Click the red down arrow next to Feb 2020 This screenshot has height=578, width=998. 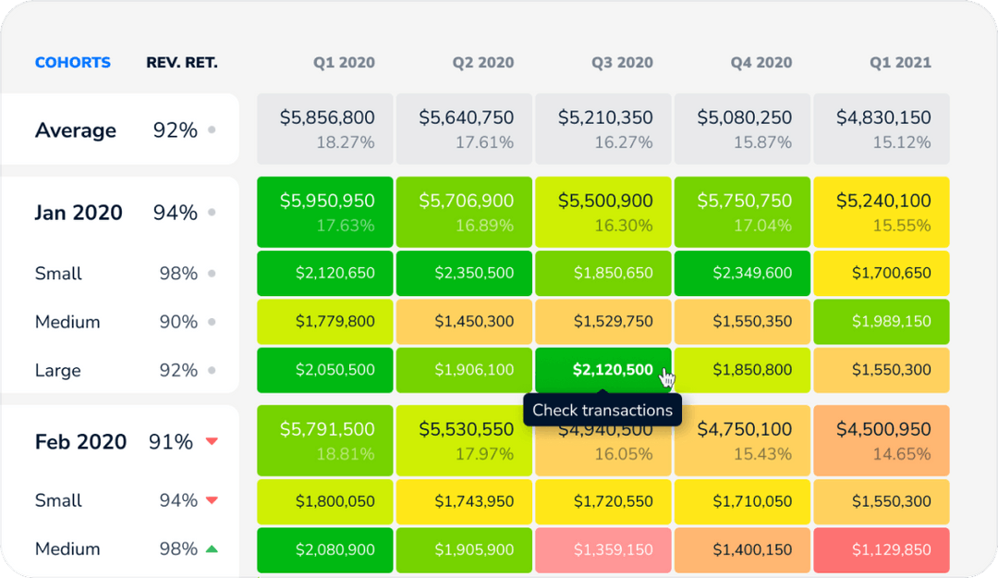pos(212,442)
